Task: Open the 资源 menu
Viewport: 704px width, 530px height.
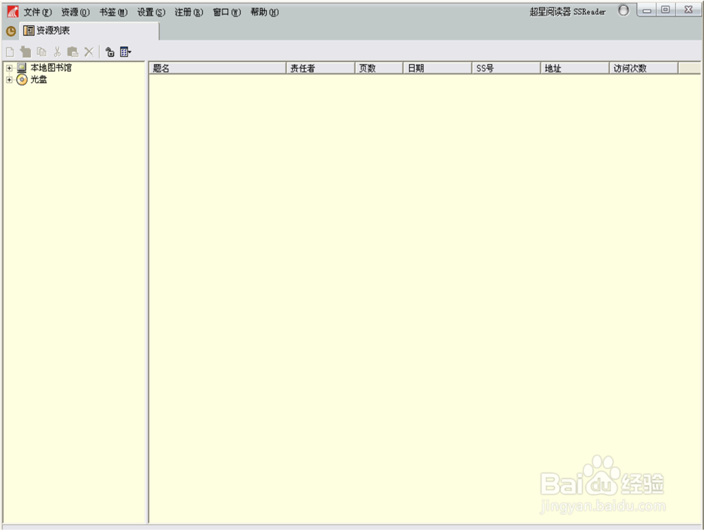Action: coord(74,12)
